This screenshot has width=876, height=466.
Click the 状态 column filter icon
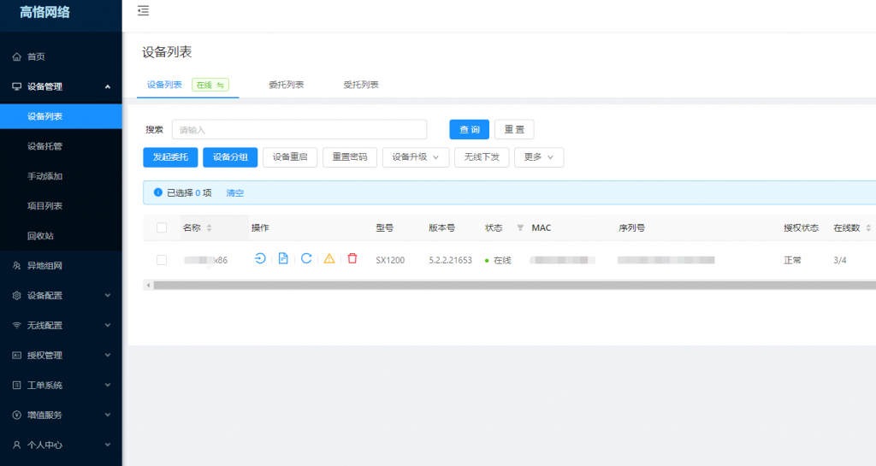[520, 228]
